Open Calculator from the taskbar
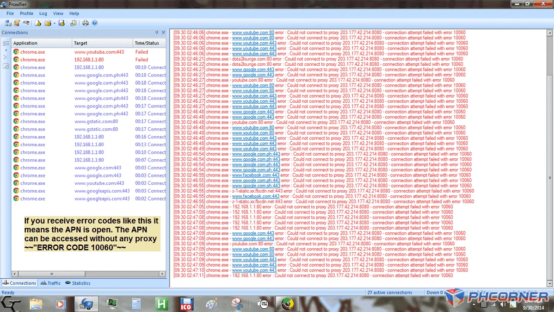Image resolution: width=554 pixels, height=312 pixels. (x=136, y=304)
